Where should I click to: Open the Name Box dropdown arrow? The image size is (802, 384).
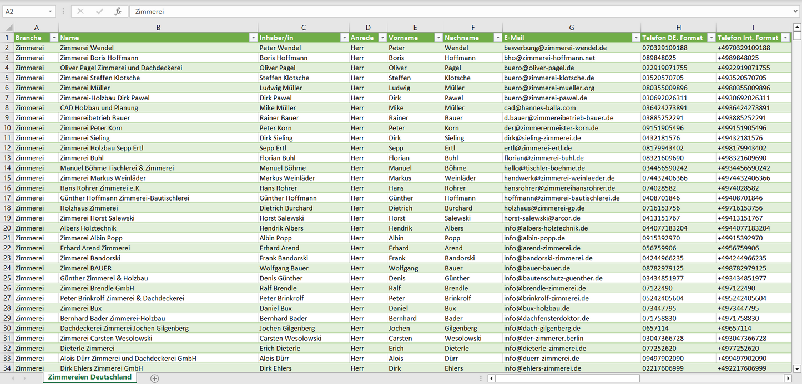pos(50,11)
